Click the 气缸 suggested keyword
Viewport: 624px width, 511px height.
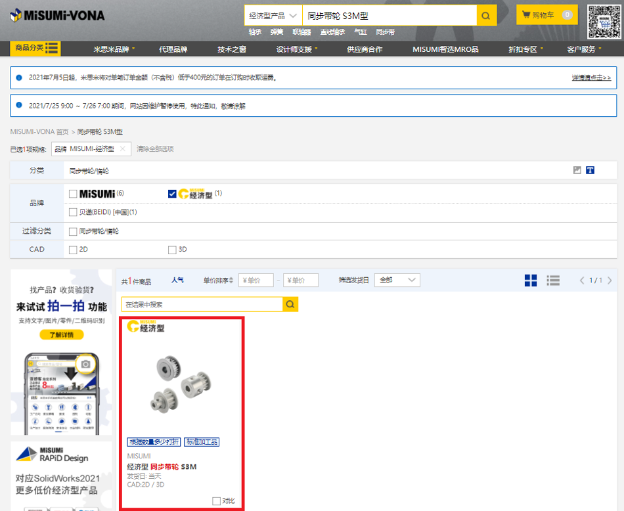361,32
